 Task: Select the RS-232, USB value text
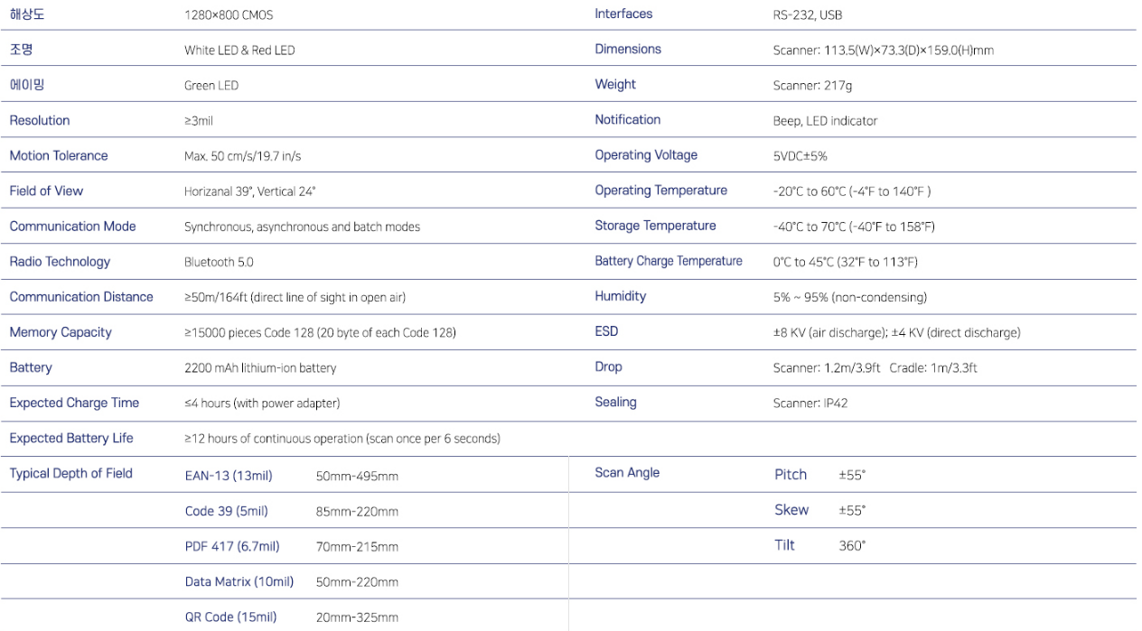tap(808, 14)
